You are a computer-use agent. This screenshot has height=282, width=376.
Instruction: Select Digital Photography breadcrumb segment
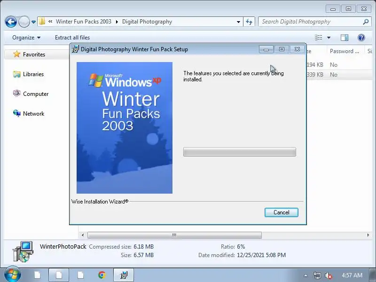click(147, 22)
